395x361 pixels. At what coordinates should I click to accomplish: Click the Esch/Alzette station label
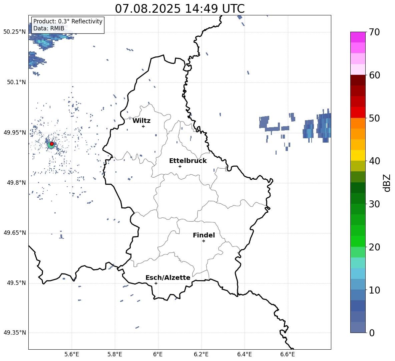tap(168, 278)
